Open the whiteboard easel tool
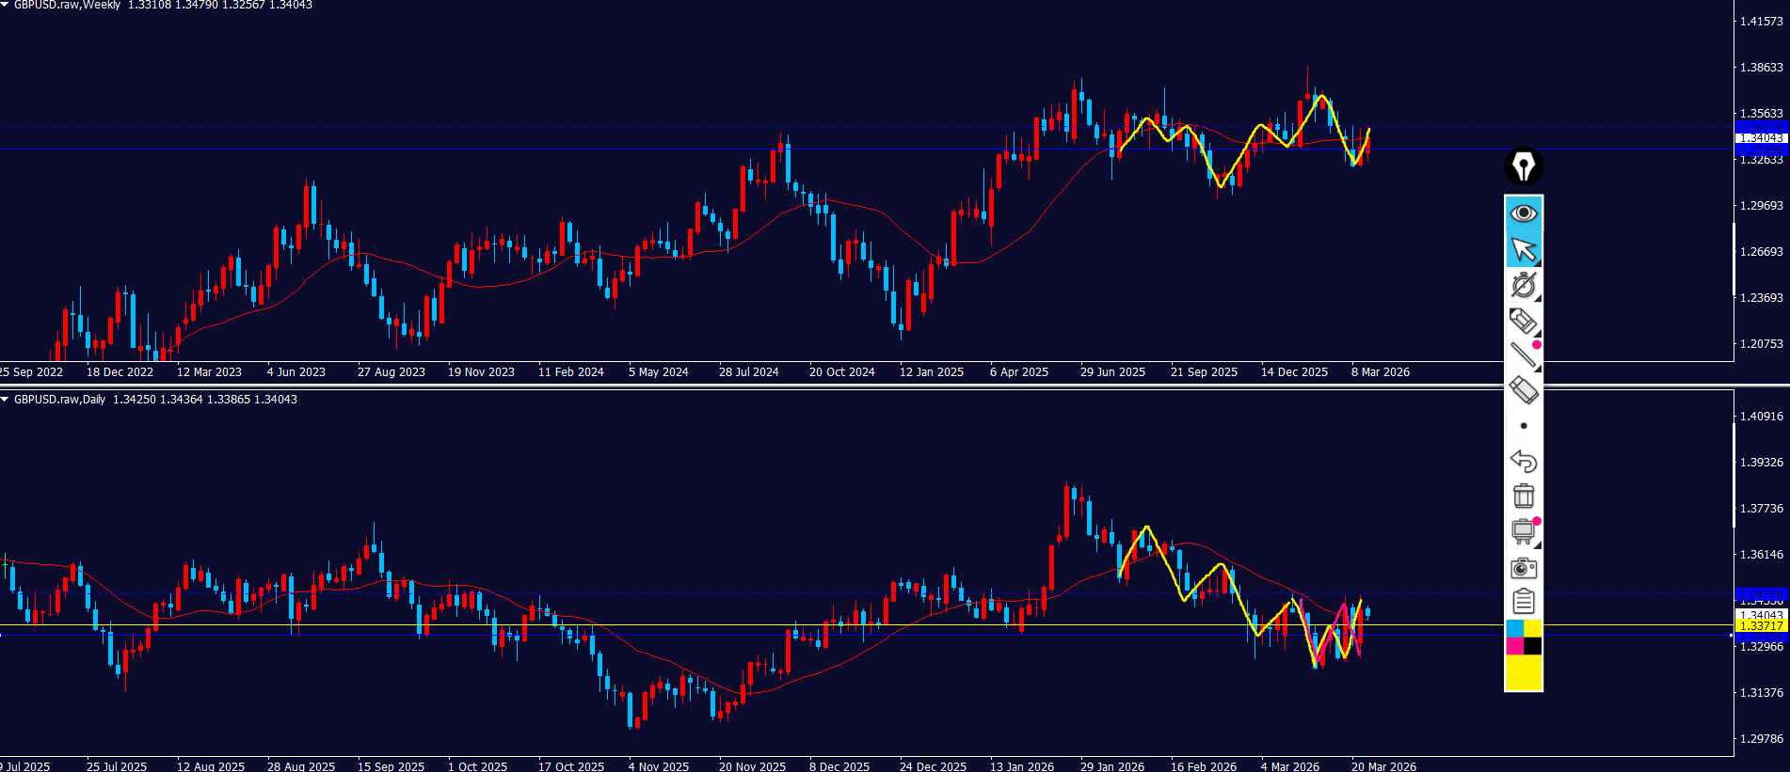Viewport: 1790px width, 772px height. point(1523,531)
